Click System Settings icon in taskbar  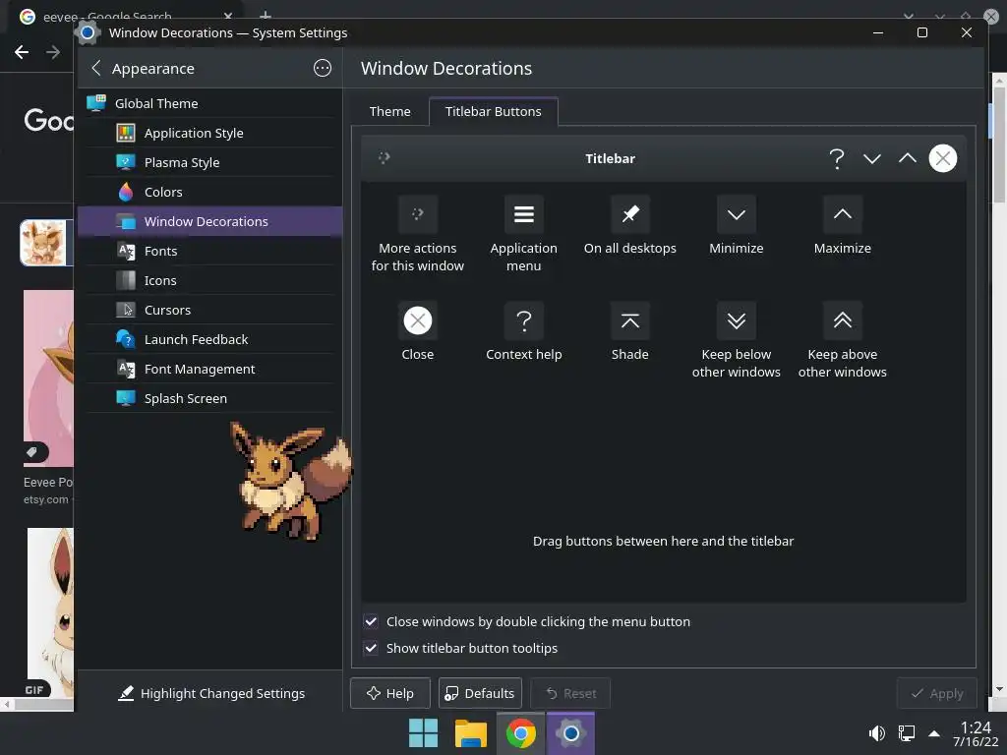pos(570,733)
